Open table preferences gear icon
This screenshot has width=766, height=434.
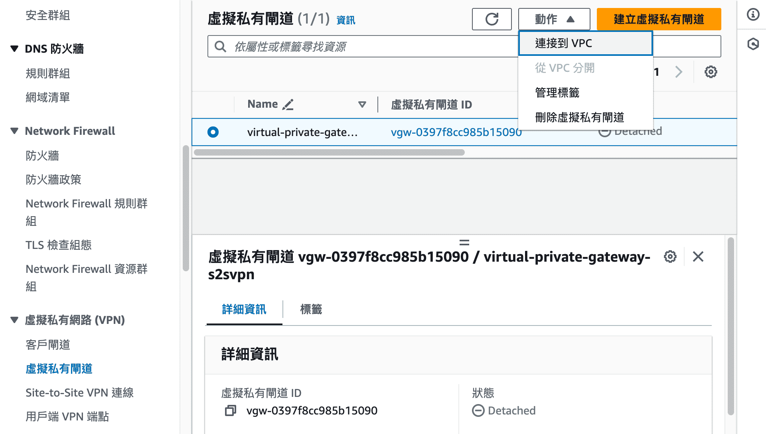point(711,72)
